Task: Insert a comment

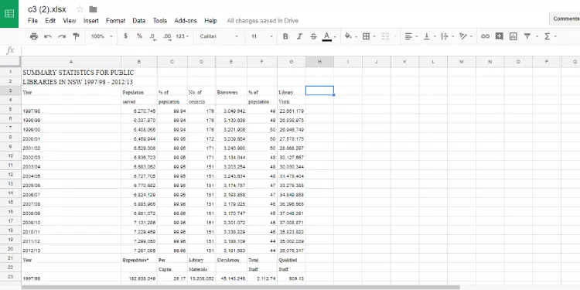Action: [x=499, y=36]
